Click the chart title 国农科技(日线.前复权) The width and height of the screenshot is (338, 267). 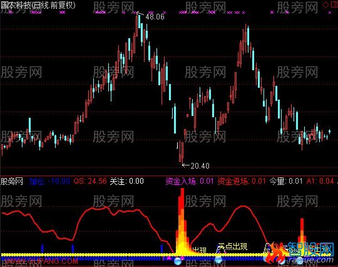click(x=38, y=5)
